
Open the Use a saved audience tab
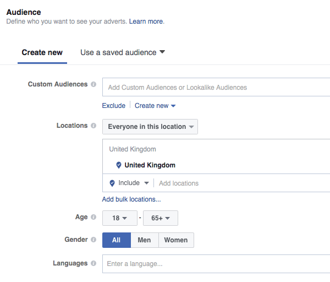coord(122,53)
